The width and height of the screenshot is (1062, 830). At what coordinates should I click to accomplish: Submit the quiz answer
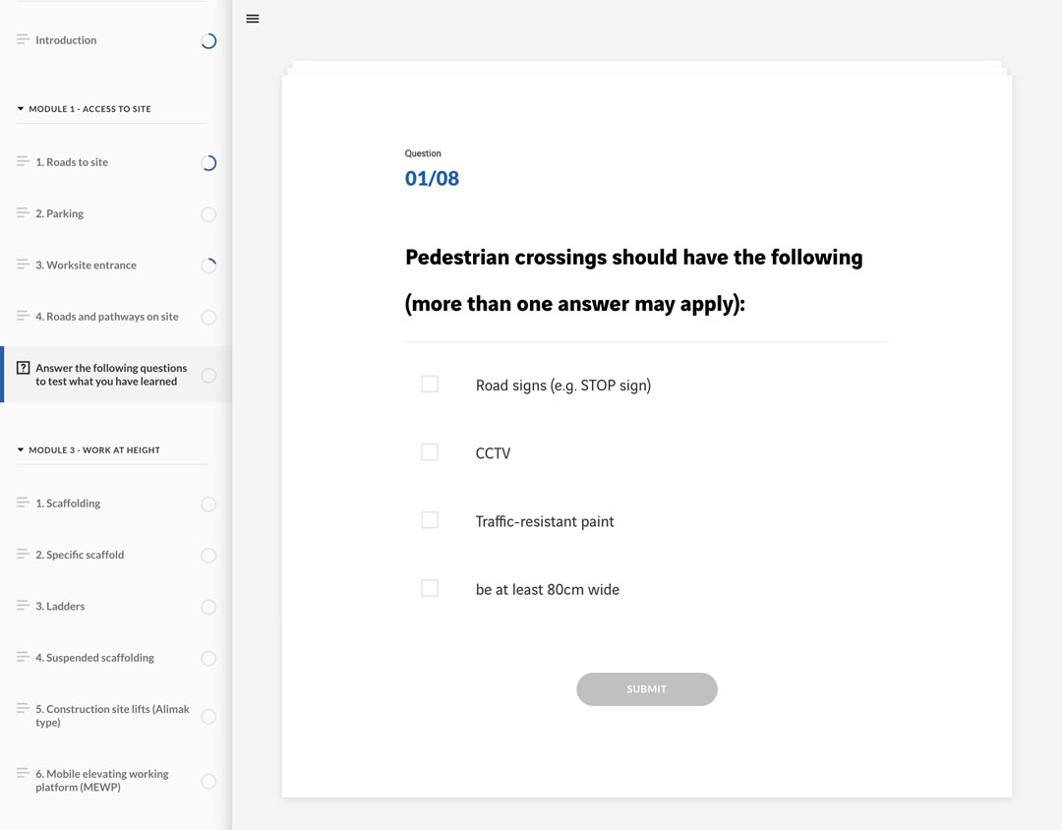(647, 689)
